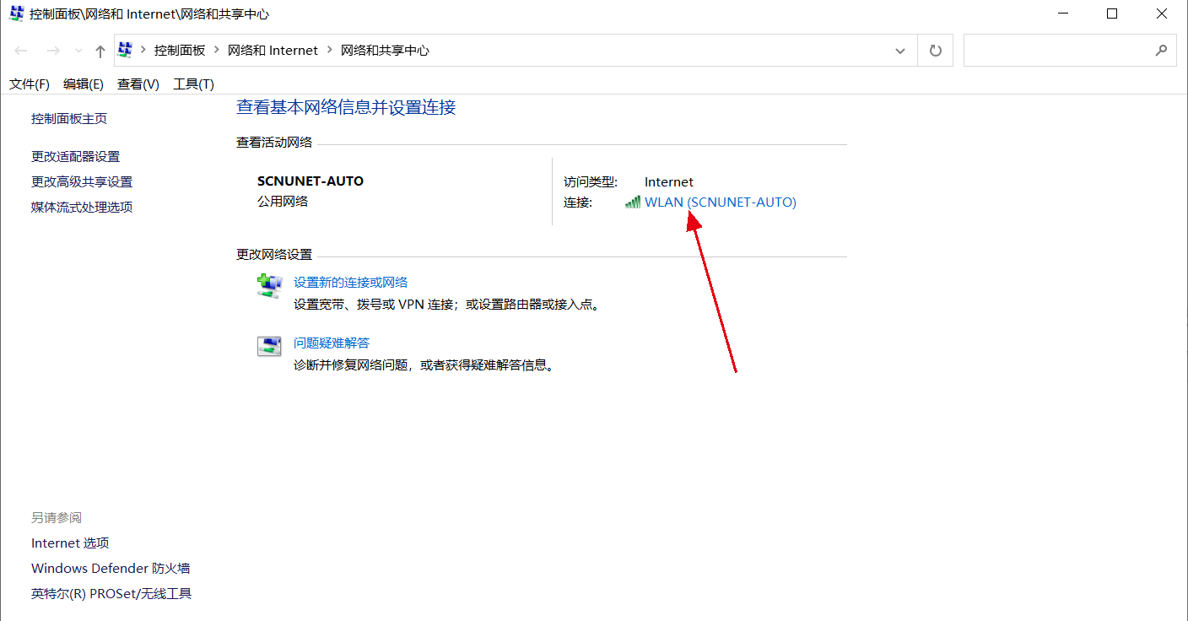Open Internet 选项 link
The image size is (1188, 621).
tap(70, 543)
